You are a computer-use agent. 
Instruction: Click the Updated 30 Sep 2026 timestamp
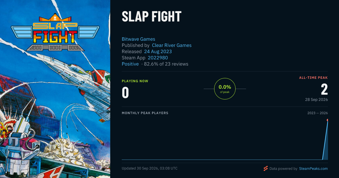click(x=150, y=168)
